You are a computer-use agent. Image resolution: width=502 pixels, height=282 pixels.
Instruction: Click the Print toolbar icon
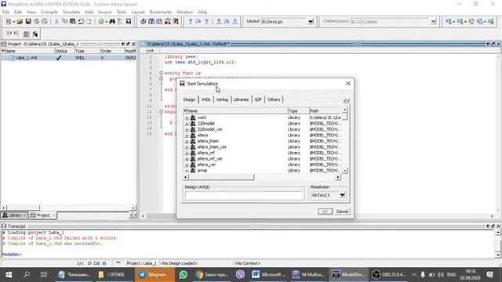tap(45, 21)
